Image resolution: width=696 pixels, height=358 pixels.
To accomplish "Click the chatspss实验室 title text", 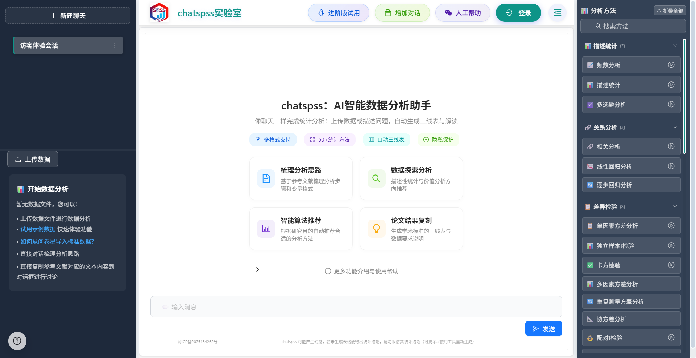I will pos(210,13).
